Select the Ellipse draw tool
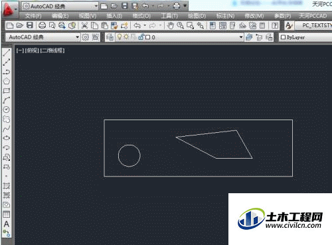Image resolution: width=332 pixels, height=245 pixels. [7, 138]
